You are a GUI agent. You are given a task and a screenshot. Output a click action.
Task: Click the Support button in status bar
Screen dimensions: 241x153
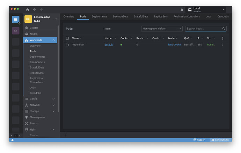point(199,140)
